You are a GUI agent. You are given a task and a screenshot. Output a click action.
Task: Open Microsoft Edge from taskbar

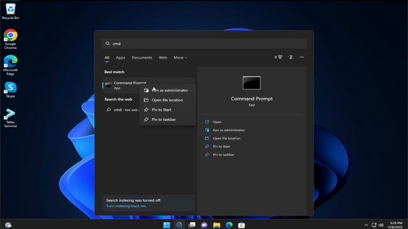pos(229,225)
